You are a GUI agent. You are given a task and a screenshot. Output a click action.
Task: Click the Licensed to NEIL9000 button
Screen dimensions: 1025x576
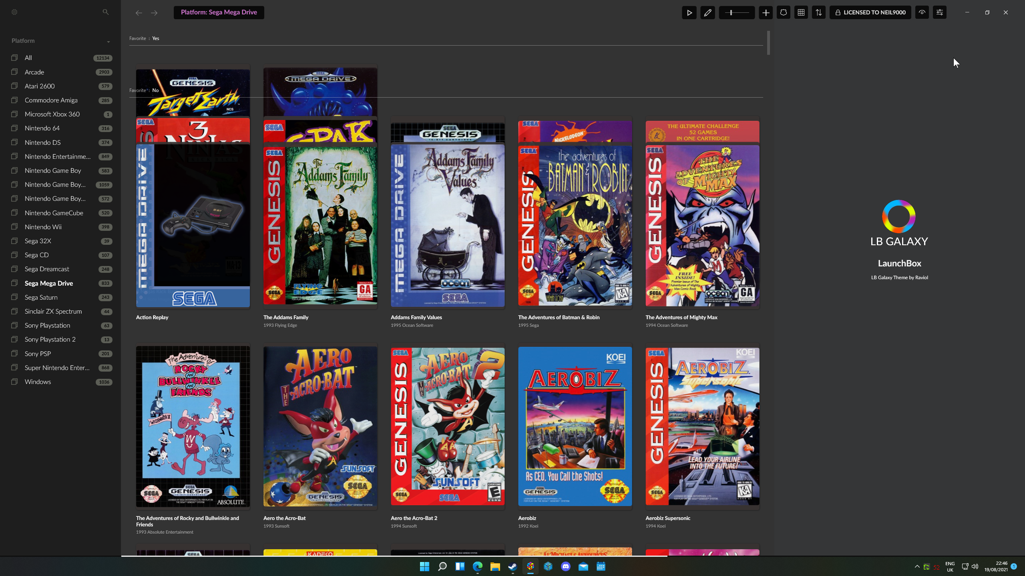pyautogui.click(x=870, y=12)
